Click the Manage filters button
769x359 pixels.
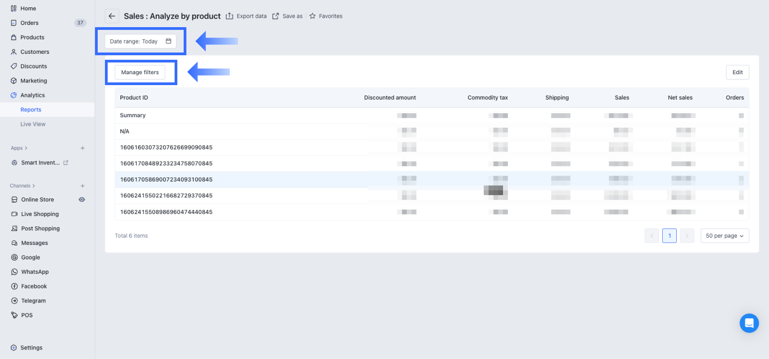click(140, 72)
